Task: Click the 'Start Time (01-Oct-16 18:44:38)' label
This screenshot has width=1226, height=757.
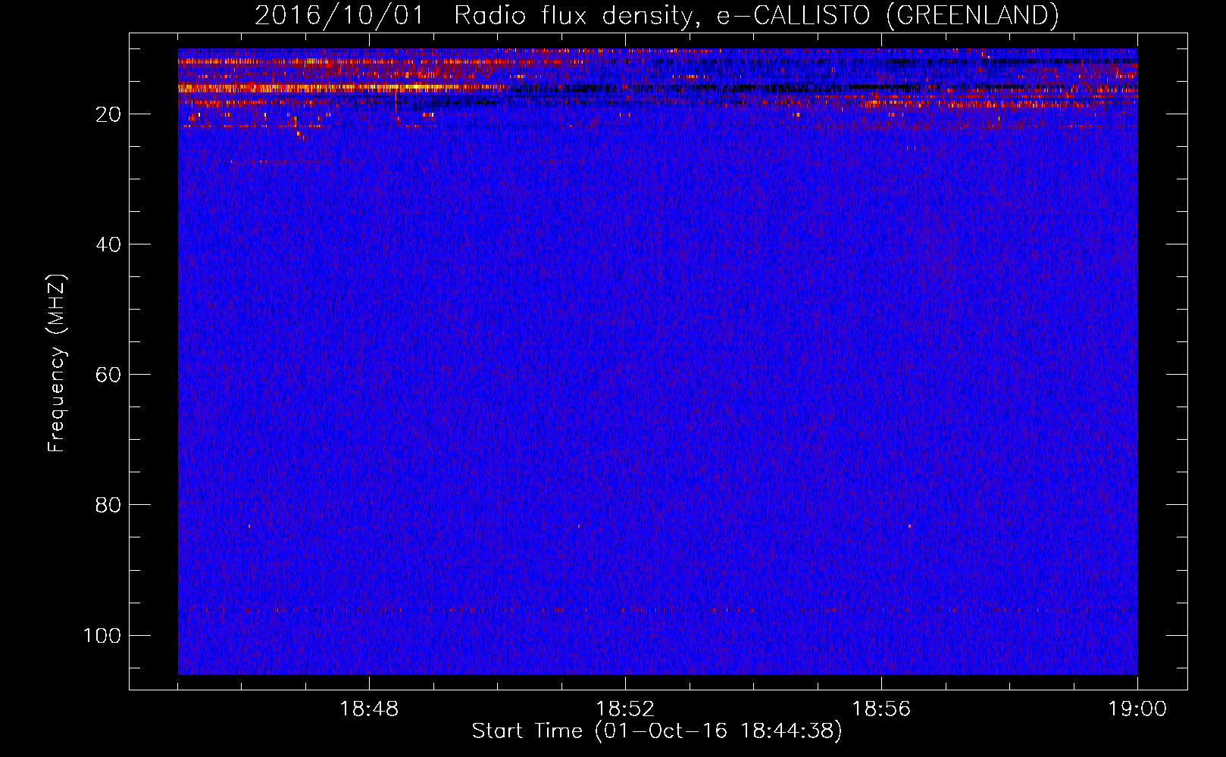Action: pyautogui.click(x=657, y=731)
